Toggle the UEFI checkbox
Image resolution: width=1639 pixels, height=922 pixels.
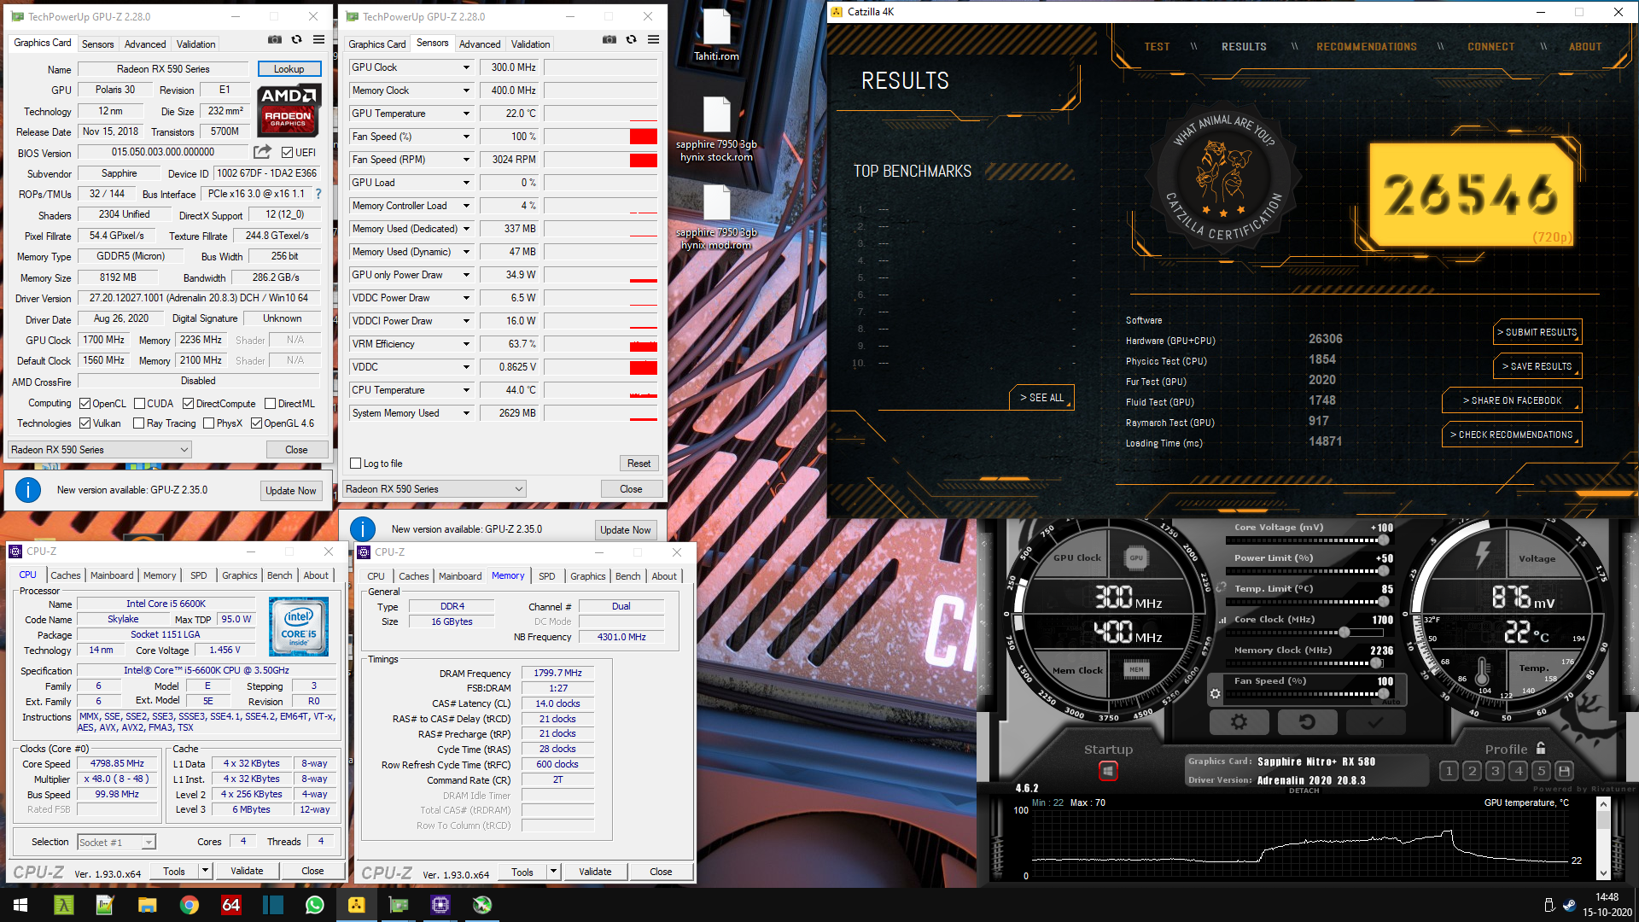coord(287,153)
